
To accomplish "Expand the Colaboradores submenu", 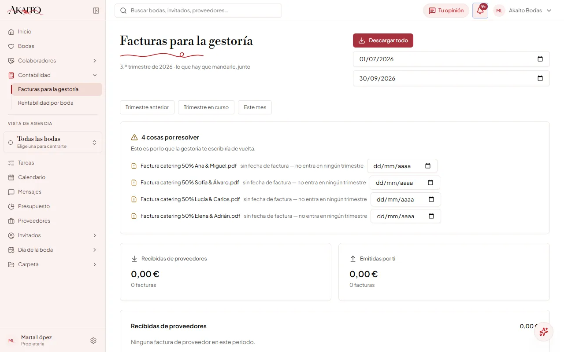I will [x=95, y=61].
